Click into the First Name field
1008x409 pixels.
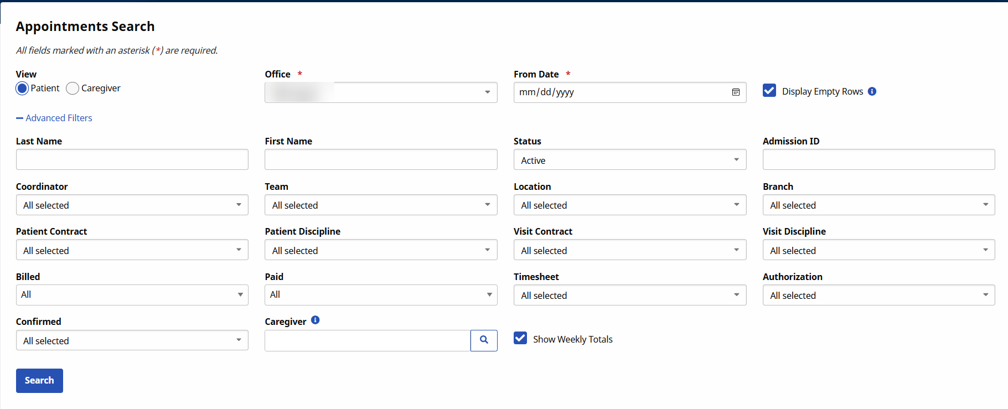click(x=381, y=159)
